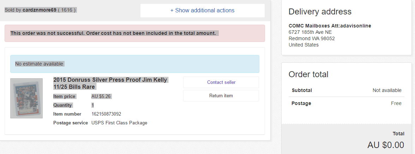Select item number 162150873092
This screenshot has width=415, height=154.
tap(106, 114)
